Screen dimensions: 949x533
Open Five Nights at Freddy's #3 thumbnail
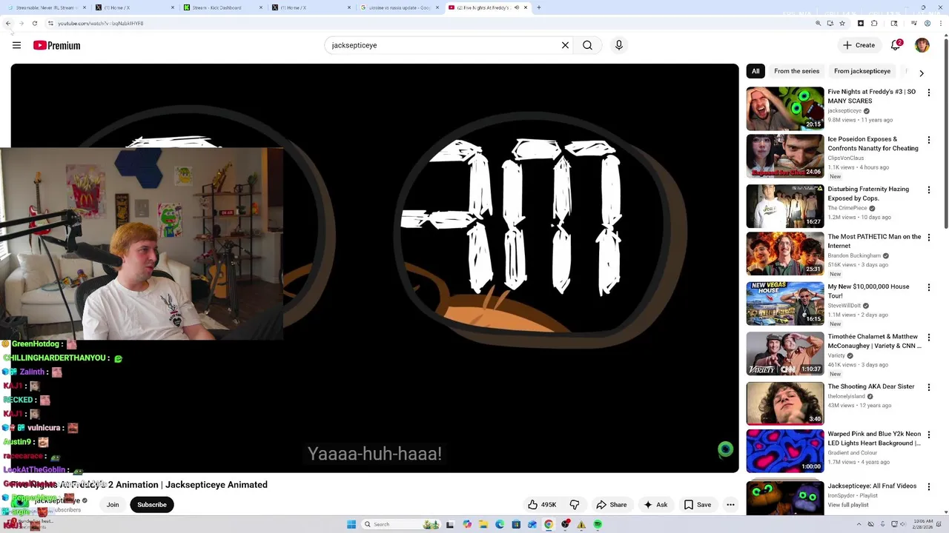[784, 108]
